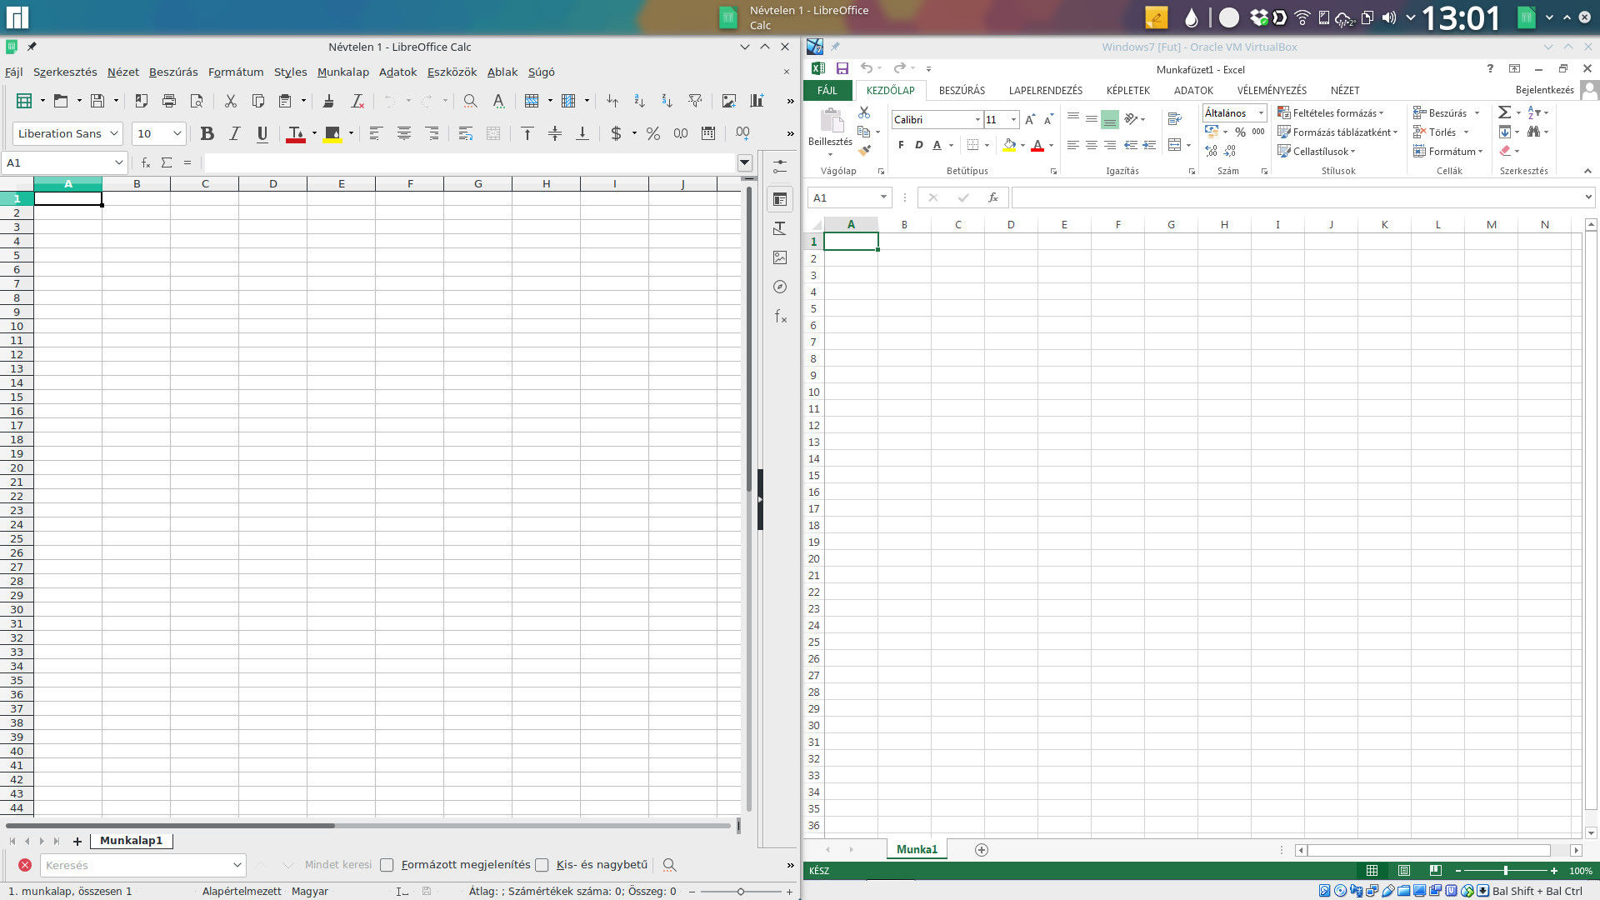Click the Excel zoom slider handle
This screenshot has height=900, width=1600.
click(x=1505, y=870)
